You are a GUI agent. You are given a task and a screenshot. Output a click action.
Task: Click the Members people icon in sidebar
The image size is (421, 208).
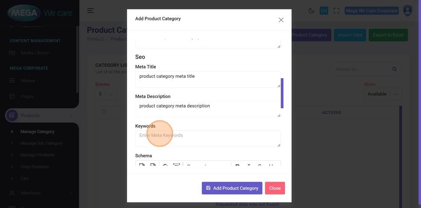(12, 193)
